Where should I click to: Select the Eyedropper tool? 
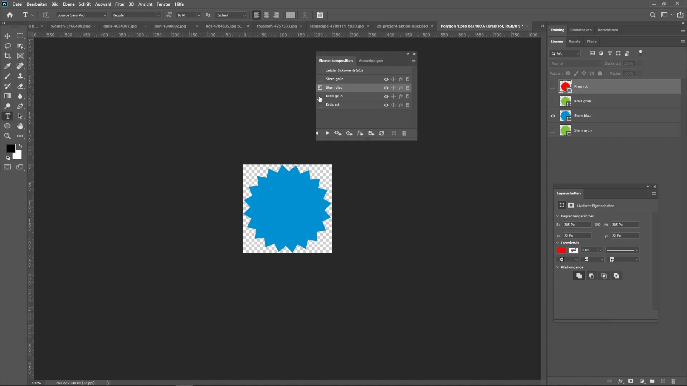[8, 66]
